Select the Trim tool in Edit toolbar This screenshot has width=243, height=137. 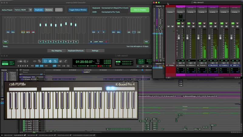pyautogui.click(x=45, y=61)
